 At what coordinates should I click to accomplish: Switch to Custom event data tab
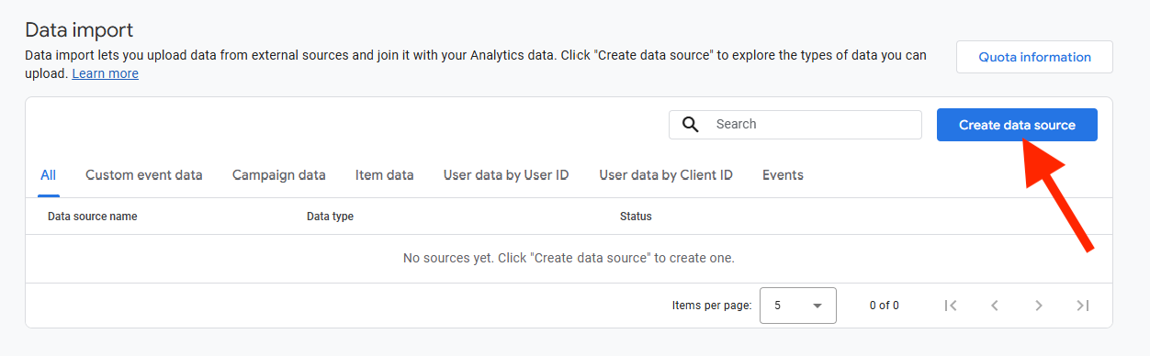pos(144,174)
